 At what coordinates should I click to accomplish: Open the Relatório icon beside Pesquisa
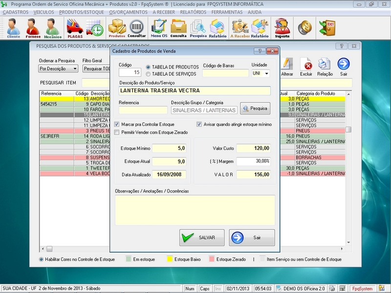point(217,28)
